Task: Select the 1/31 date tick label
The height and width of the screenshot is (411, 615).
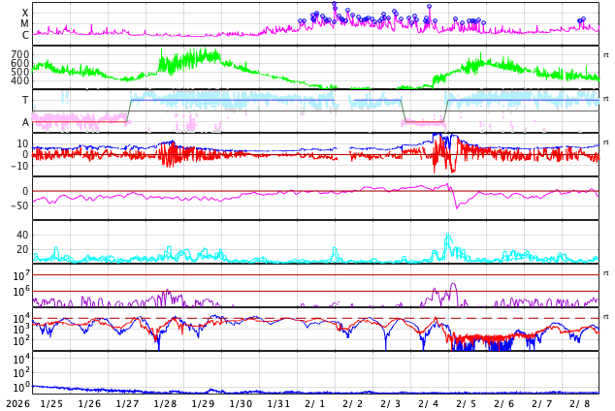Action: coord(278,403)
